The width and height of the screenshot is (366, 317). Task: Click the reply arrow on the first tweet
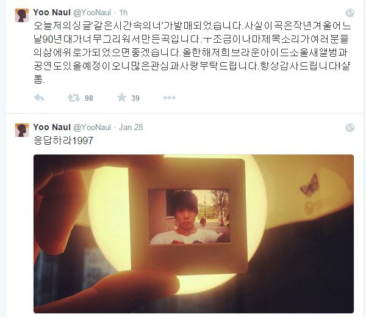click(x=39, y=98)
